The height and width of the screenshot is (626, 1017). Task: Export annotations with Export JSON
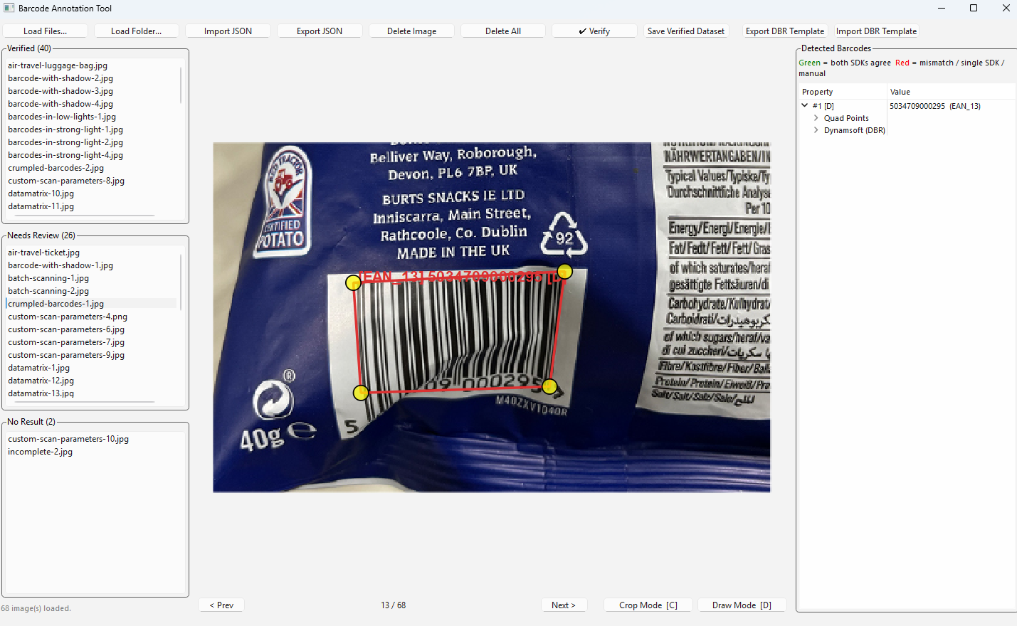320,31
